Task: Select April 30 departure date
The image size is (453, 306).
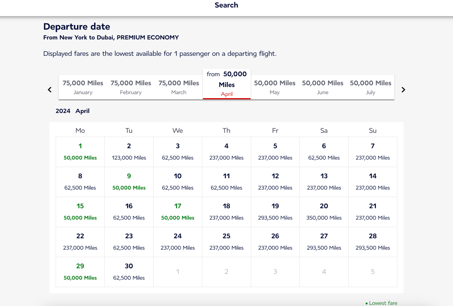Action: click(129, 272)
